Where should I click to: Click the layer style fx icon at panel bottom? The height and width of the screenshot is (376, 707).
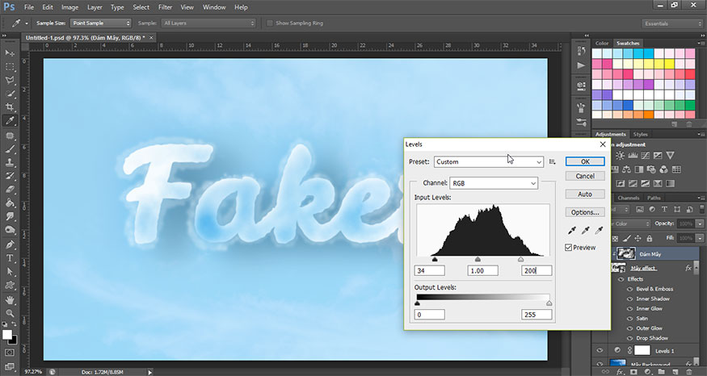coord(621,372)
